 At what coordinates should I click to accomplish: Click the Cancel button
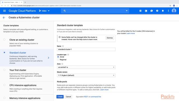(x=68, y=97)
